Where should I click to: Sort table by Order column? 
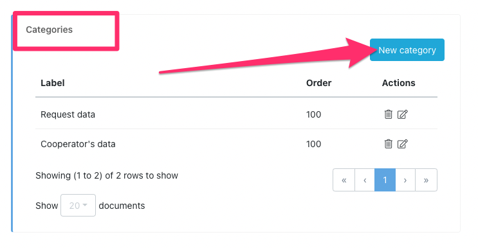pos(318,83)
